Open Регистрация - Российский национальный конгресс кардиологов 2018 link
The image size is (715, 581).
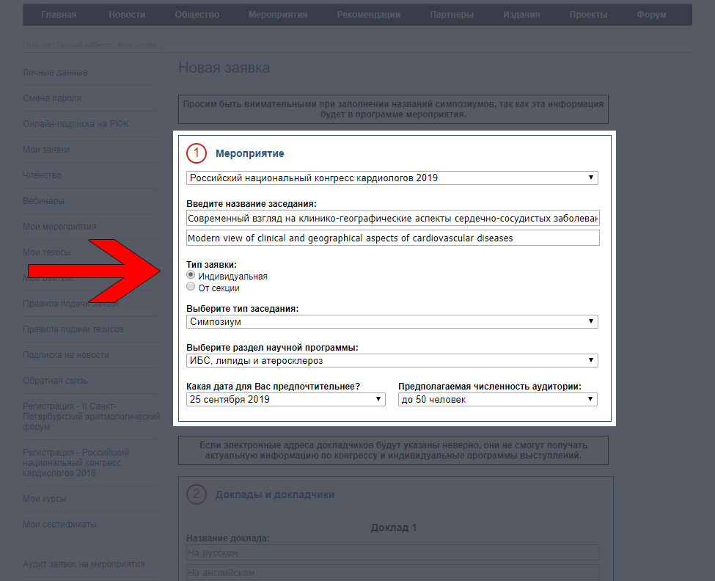point(76,462)
